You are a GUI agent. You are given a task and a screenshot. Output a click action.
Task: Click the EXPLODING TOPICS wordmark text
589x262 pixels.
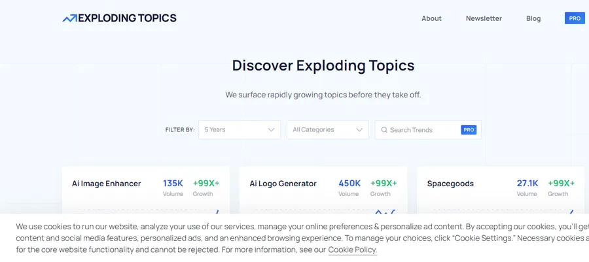point(128,18)
